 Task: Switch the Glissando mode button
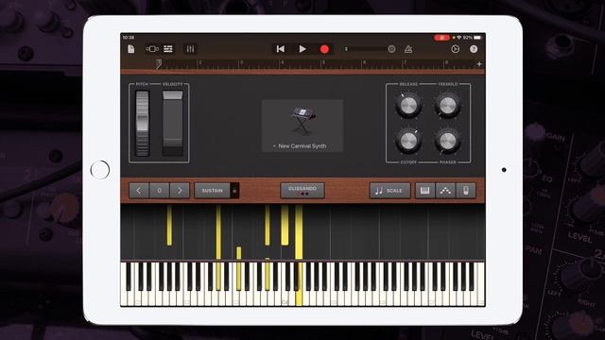click(302, 191)
